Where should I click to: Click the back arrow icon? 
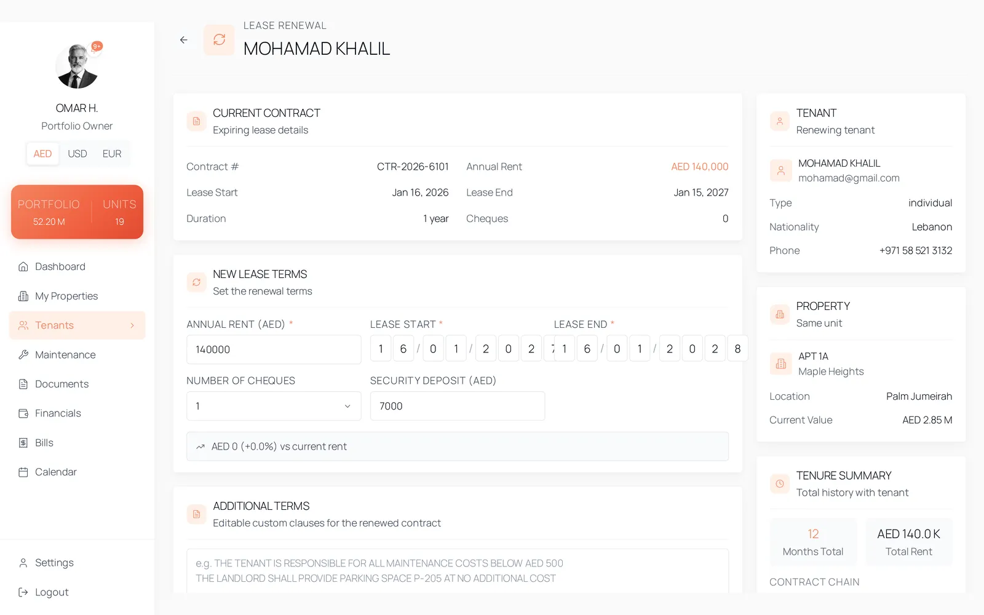pyautogui.click(x=183, y=40)
